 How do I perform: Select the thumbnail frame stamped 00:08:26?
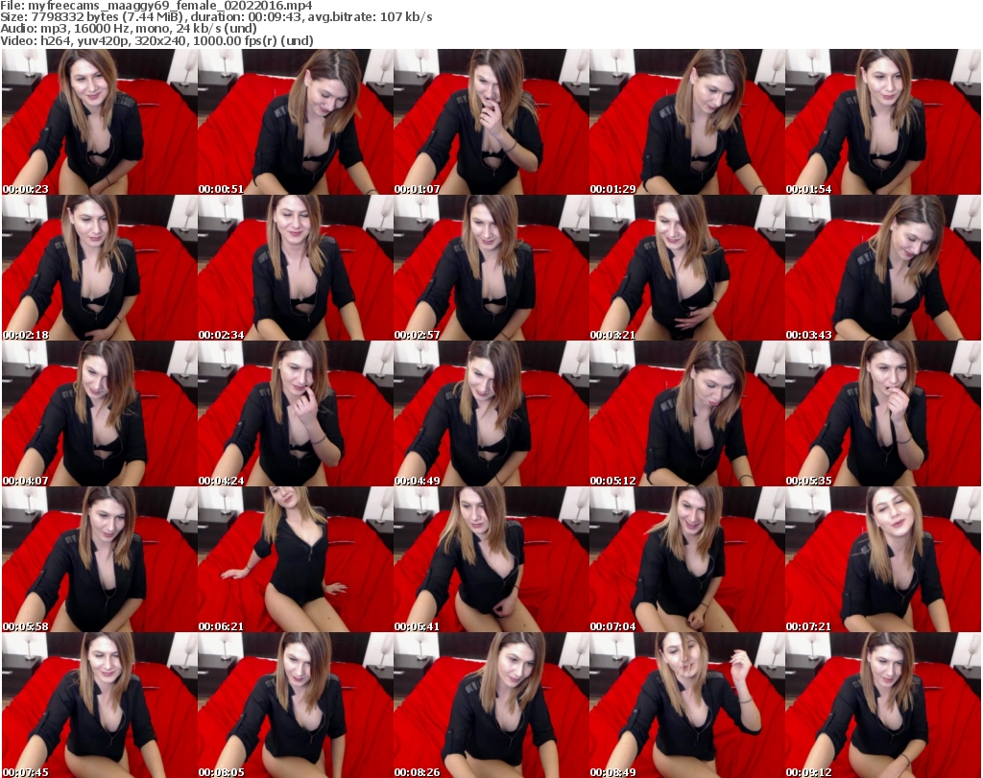(x=491, y=705)
